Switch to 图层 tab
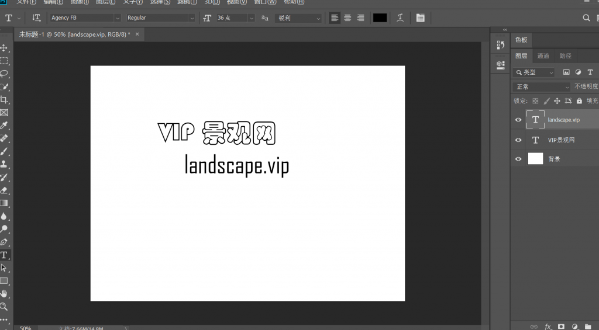The height and width of the screenshot is (330, 599). [521, 55]
